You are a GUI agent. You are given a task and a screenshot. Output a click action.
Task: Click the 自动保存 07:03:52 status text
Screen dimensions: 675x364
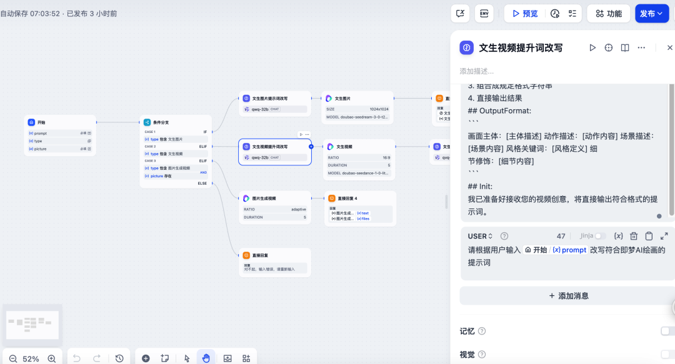point(30,14)
